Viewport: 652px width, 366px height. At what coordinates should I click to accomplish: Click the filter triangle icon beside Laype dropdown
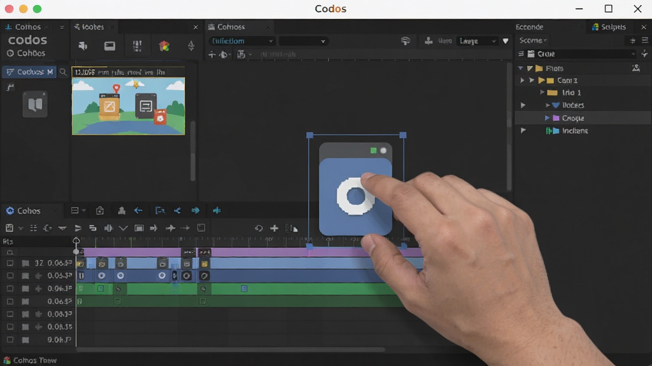tap(506, 41)
